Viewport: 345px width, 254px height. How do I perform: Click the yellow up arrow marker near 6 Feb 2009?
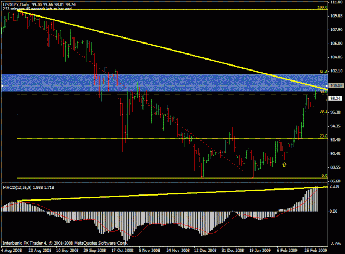click(x=284, y=164)
